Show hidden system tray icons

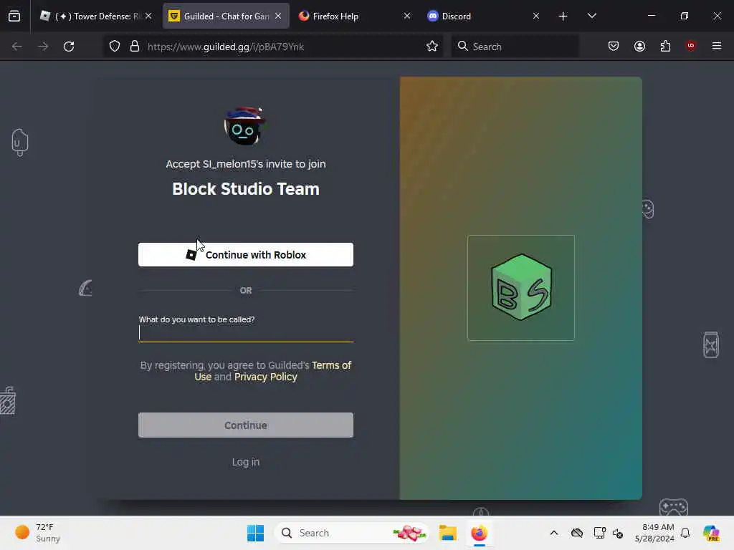point(554,533)
